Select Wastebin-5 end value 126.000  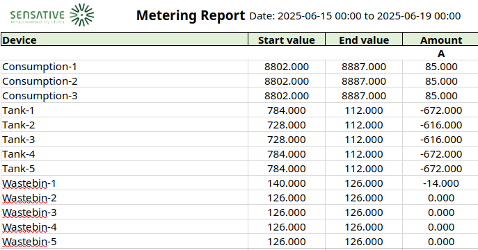[x=364, y=242]
